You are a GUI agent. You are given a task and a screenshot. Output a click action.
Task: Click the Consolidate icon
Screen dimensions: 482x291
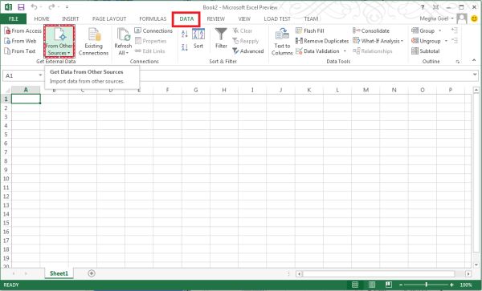pyautogui.click(x=356, y=30)
